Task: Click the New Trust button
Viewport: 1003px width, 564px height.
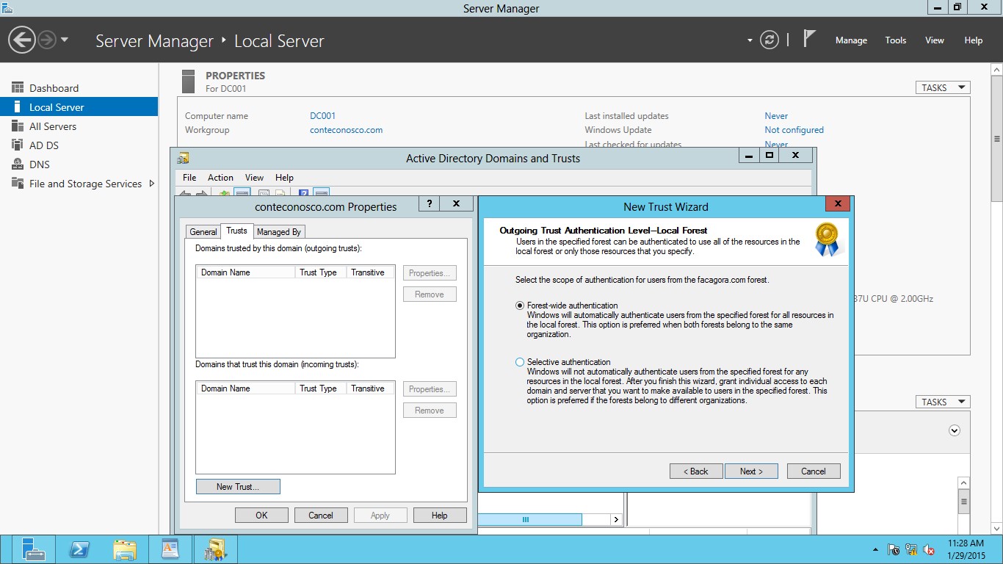Action: coord(238,486)
